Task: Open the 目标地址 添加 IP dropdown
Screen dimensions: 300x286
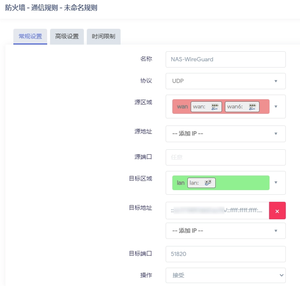Action: click(226, 231)
